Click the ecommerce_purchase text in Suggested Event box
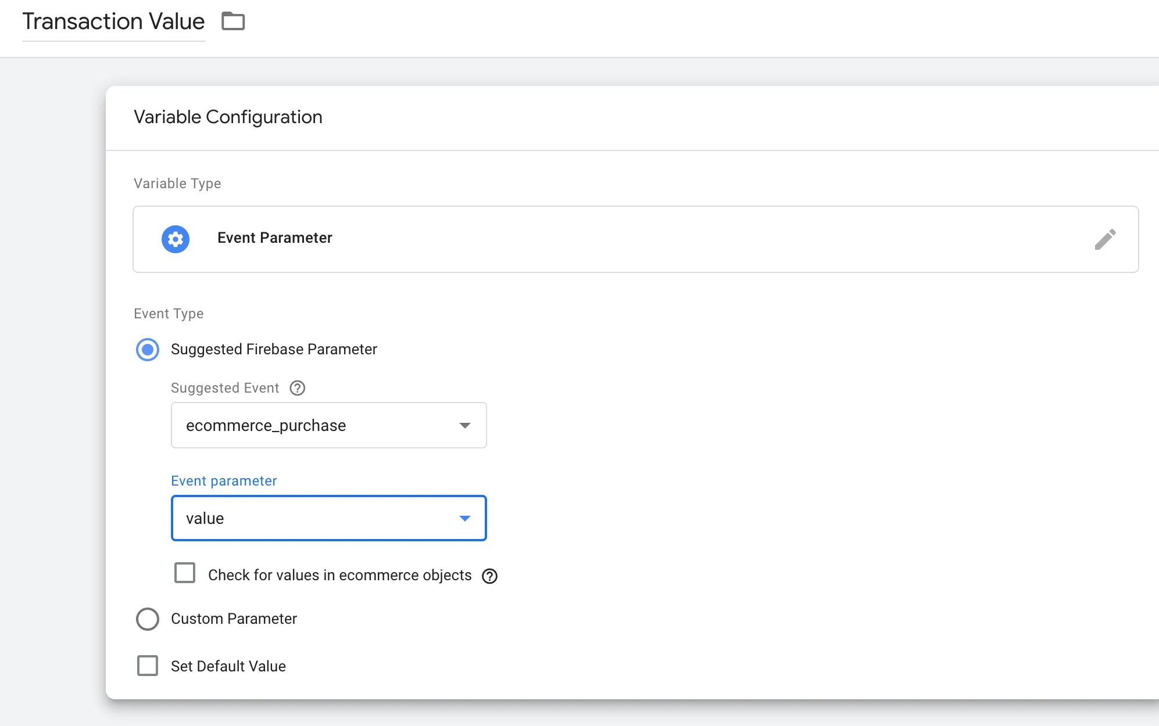The height and width of the screenshot is (726, 1159). point(266,426)
